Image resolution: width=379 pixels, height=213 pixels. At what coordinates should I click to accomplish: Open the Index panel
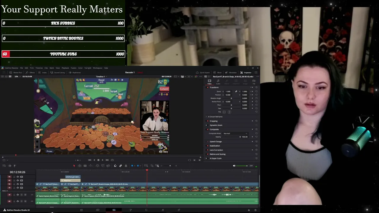[43, 72]
